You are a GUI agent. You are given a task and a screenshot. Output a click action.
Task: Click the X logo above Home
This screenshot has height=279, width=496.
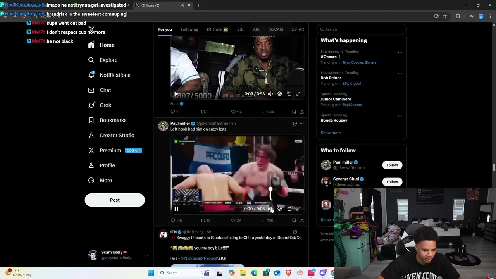[91, 29]
